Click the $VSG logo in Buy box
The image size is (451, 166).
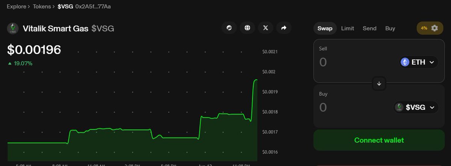pos(400,107)
